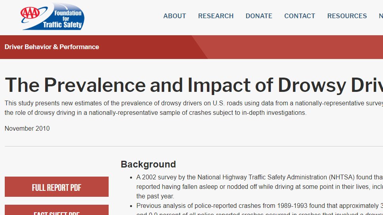Click the bullet starting 'Previous analysis of police-reported'
This screenshot has height=215, width=383.
[x=259, y=210]
